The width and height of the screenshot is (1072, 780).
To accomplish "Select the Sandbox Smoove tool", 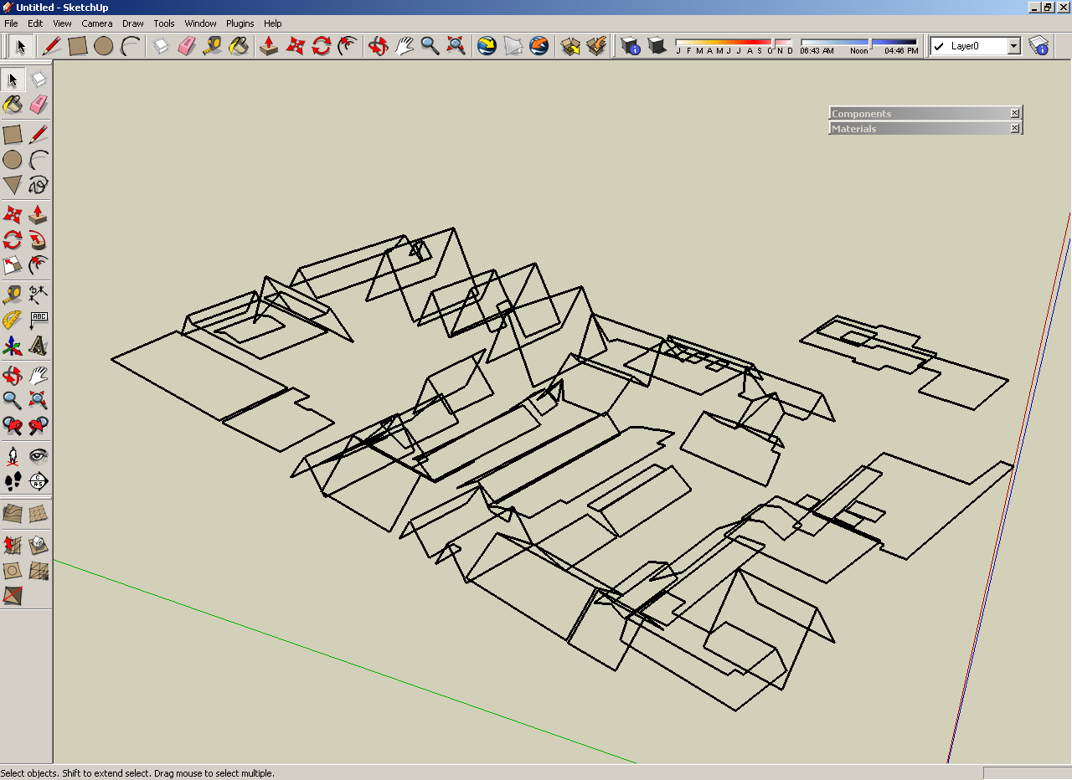I will coord(13,545).
